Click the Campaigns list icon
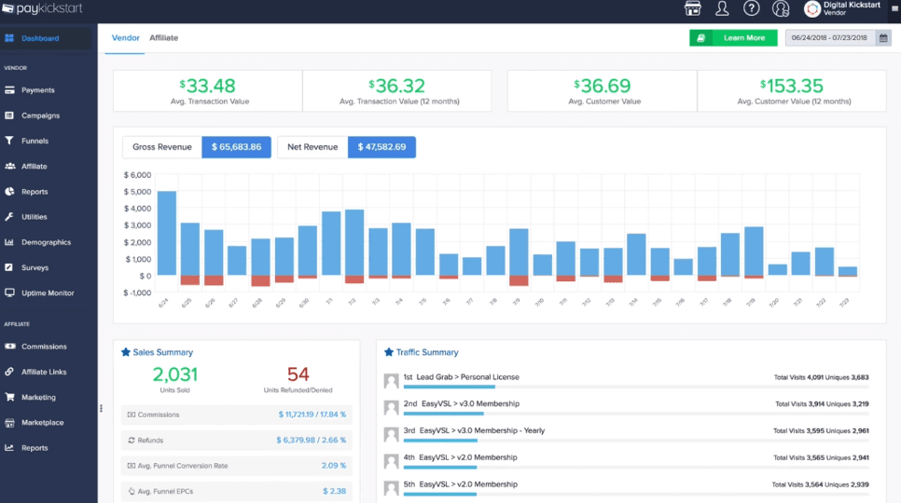Screen dimensions: 901x503 point(9,116)
